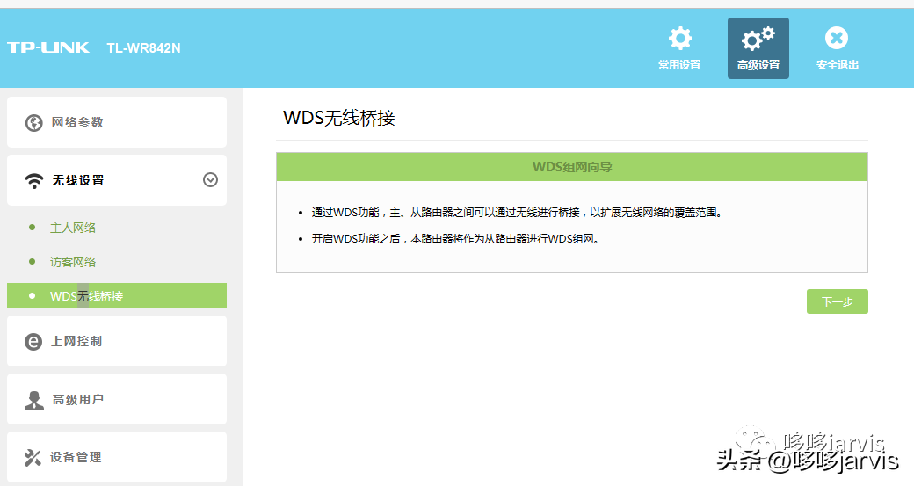Click the 无线设置 section label

pos(78,181)
